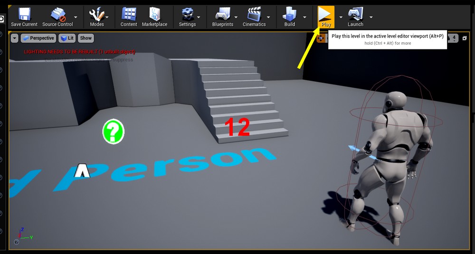Open the Perspective view type menu
Image resolution: width=475 pixels, height=254 pixels.
click(38, 38)
